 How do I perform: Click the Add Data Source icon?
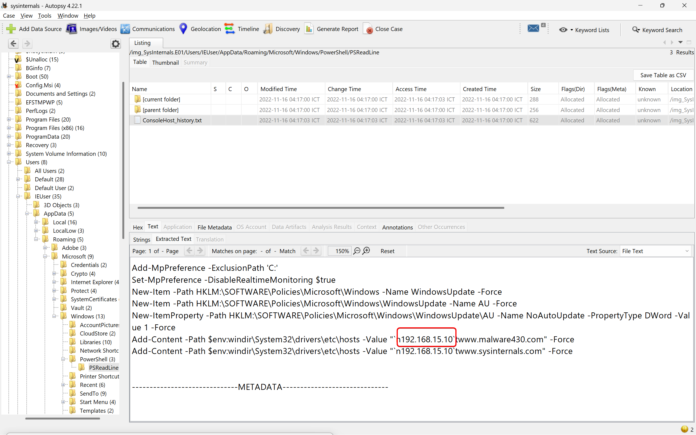click(11, 29)
